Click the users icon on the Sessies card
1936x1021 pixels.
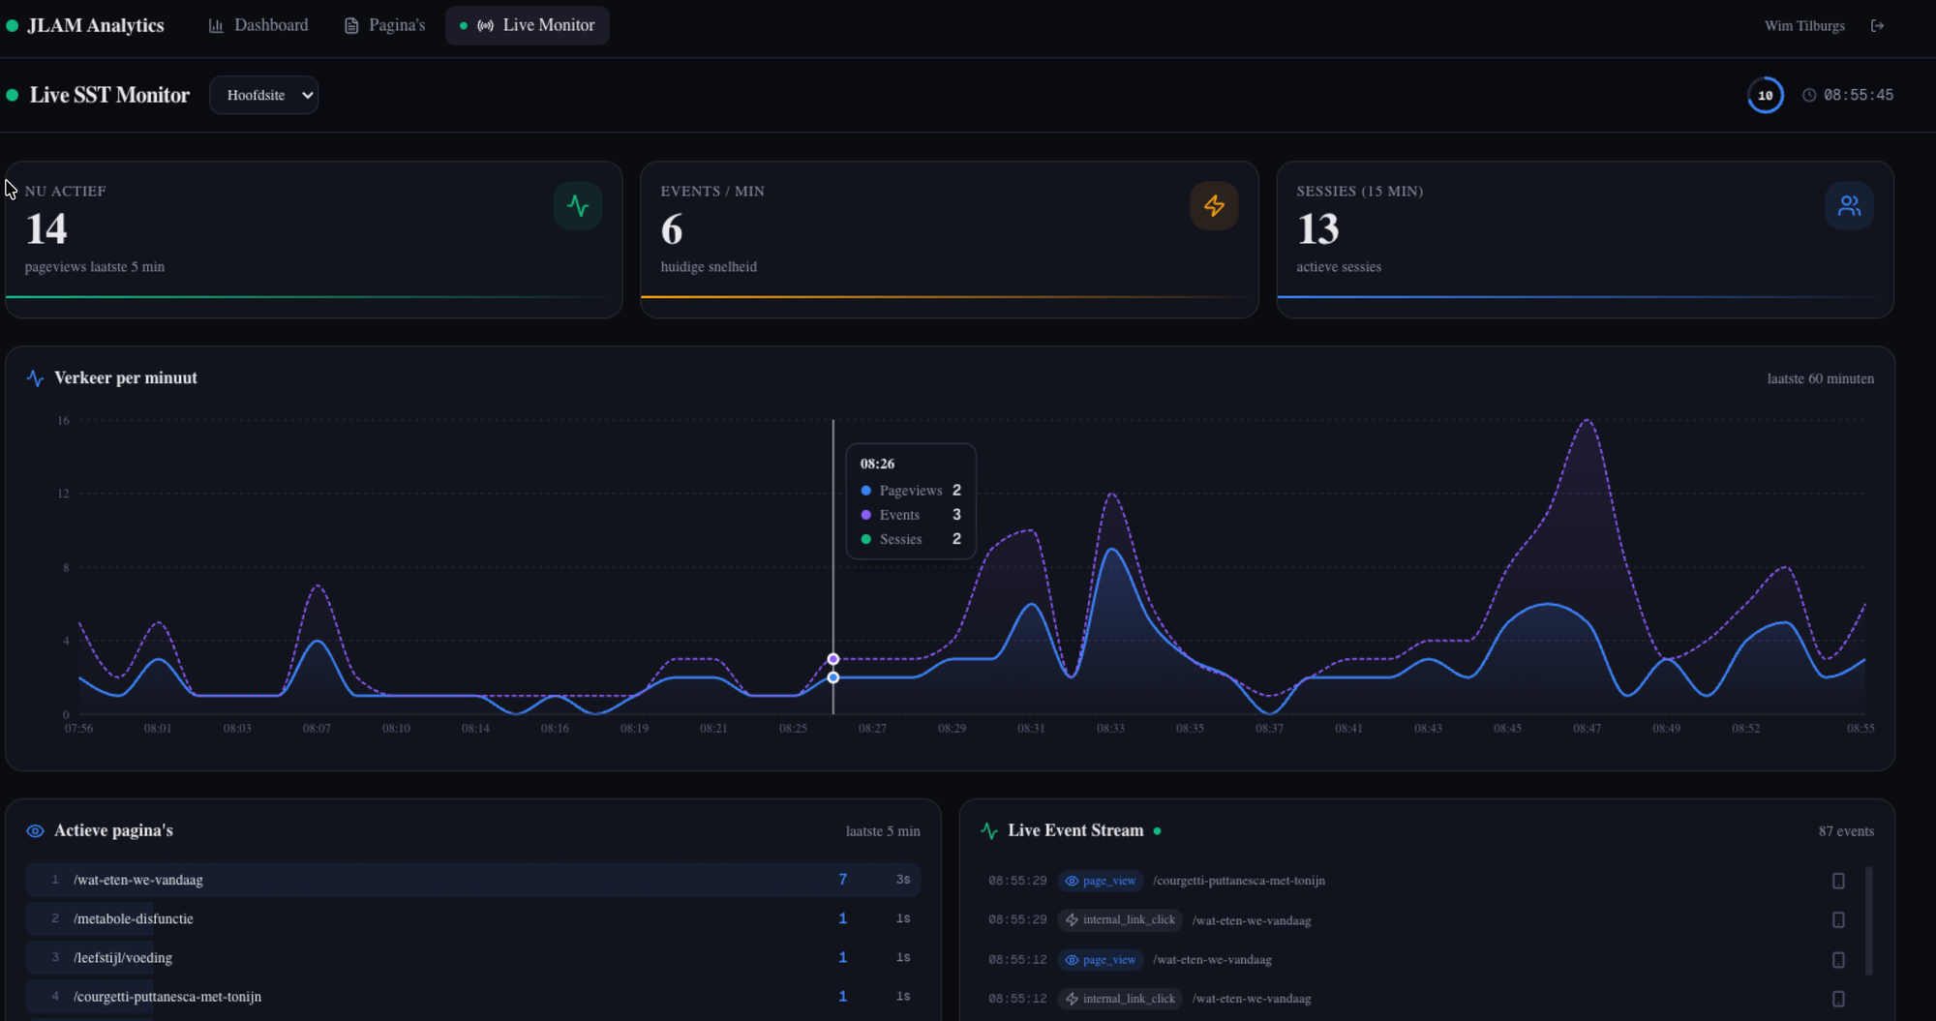1850,205
